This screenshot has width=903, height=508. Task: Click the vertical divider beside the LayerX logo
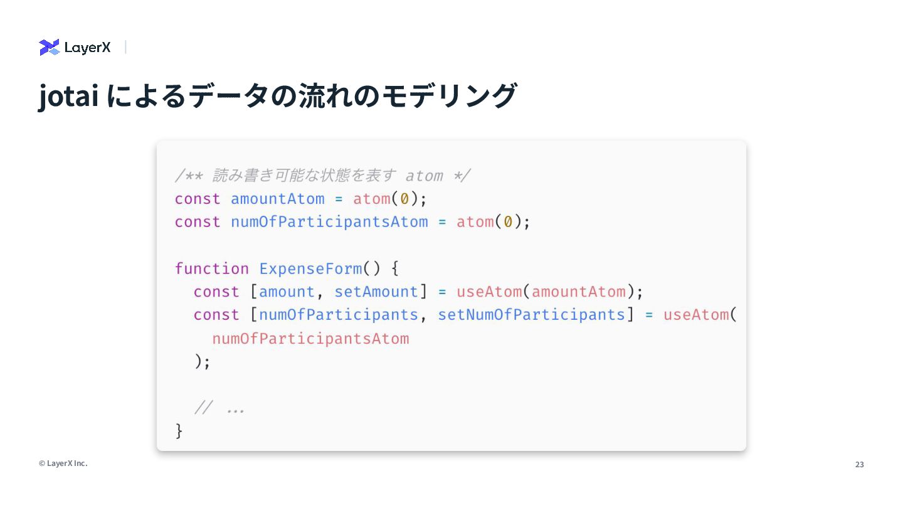(125, 47)
